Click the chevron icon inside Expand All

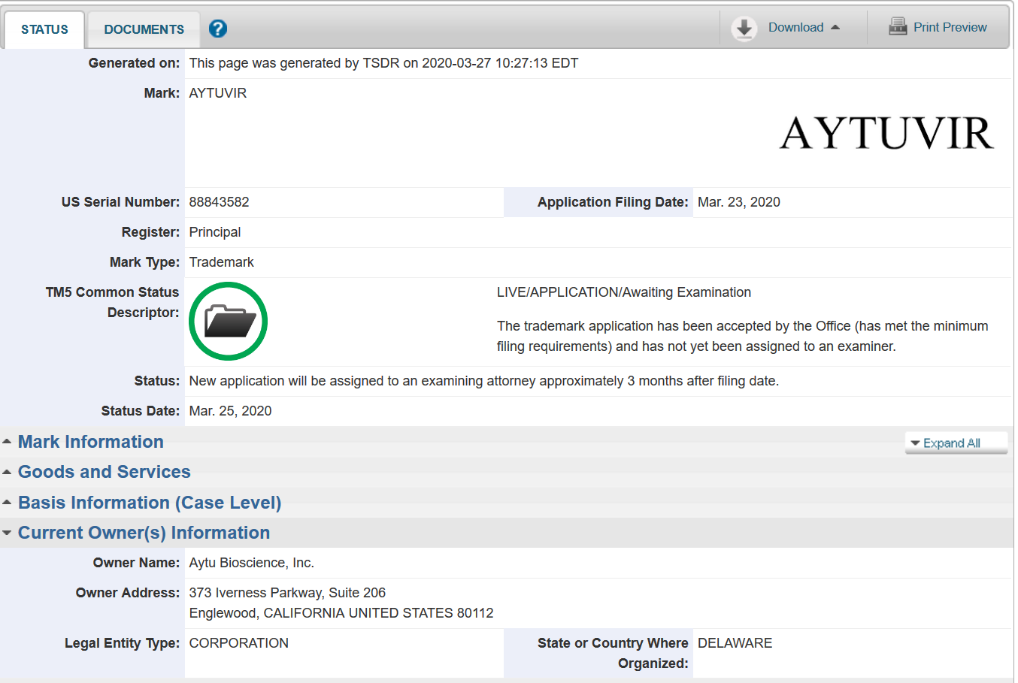917,443
